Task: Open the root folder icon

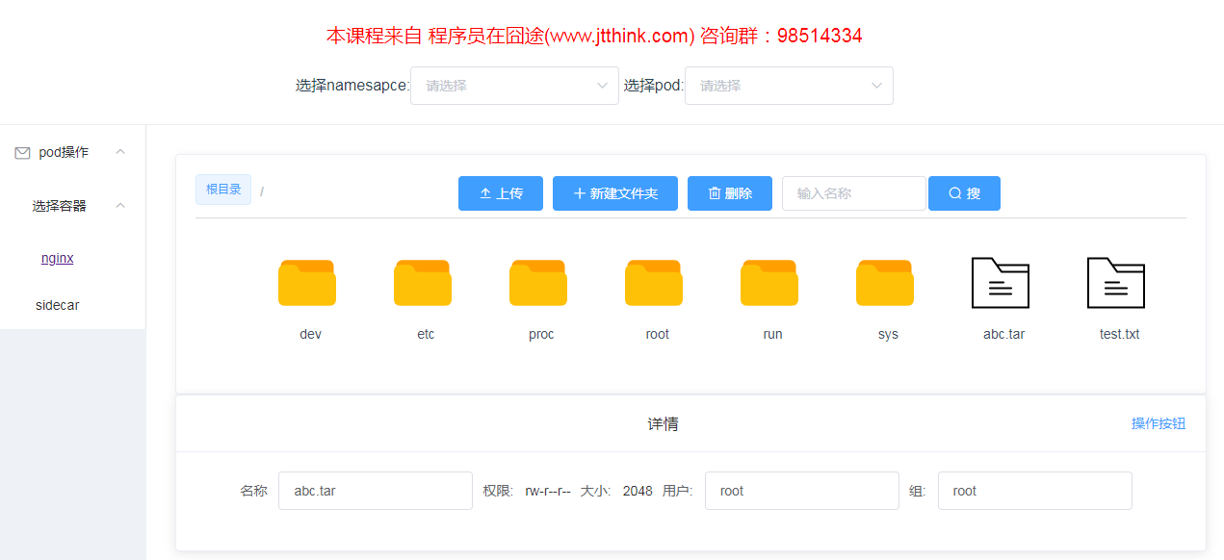Action: point(654,282)
